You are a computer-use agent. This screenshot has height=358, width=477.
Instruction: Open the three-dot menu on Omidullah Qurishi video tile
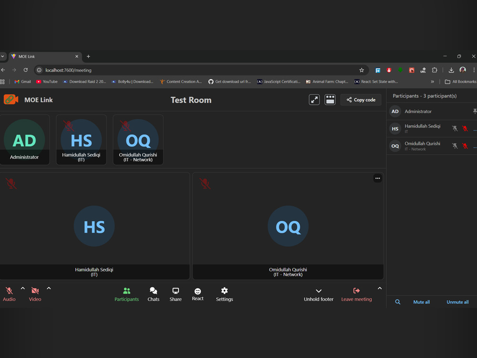click(x=377, y=179)
